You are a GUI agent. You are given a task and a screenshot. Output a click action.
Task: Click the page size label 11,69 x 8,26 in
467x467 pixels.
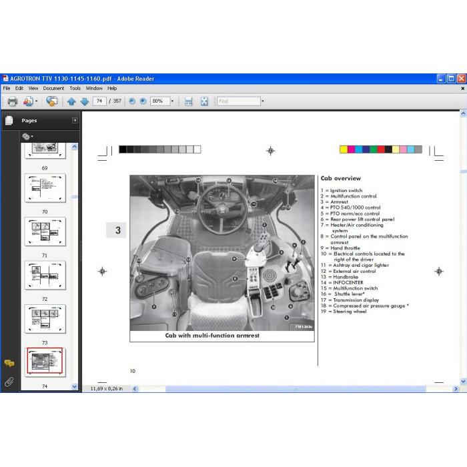point(106,389)
